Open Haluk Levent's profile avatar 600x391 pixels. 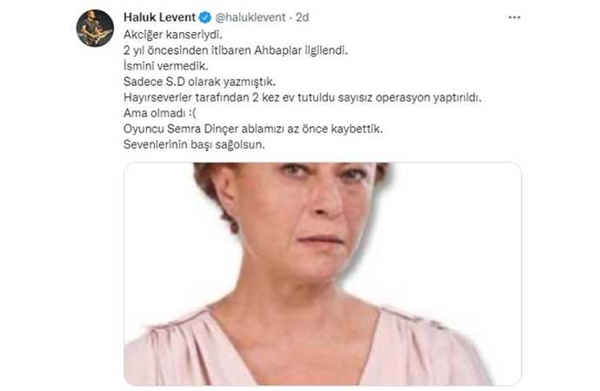95,29
